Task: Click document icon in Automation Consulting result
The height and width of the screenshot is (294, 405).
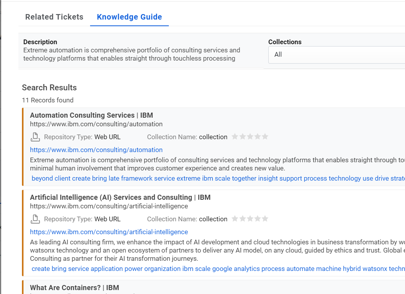Action: pos(35,137)
